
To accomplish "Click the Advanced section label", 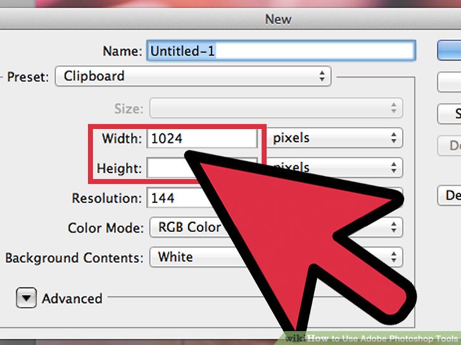I will (72, 299).
